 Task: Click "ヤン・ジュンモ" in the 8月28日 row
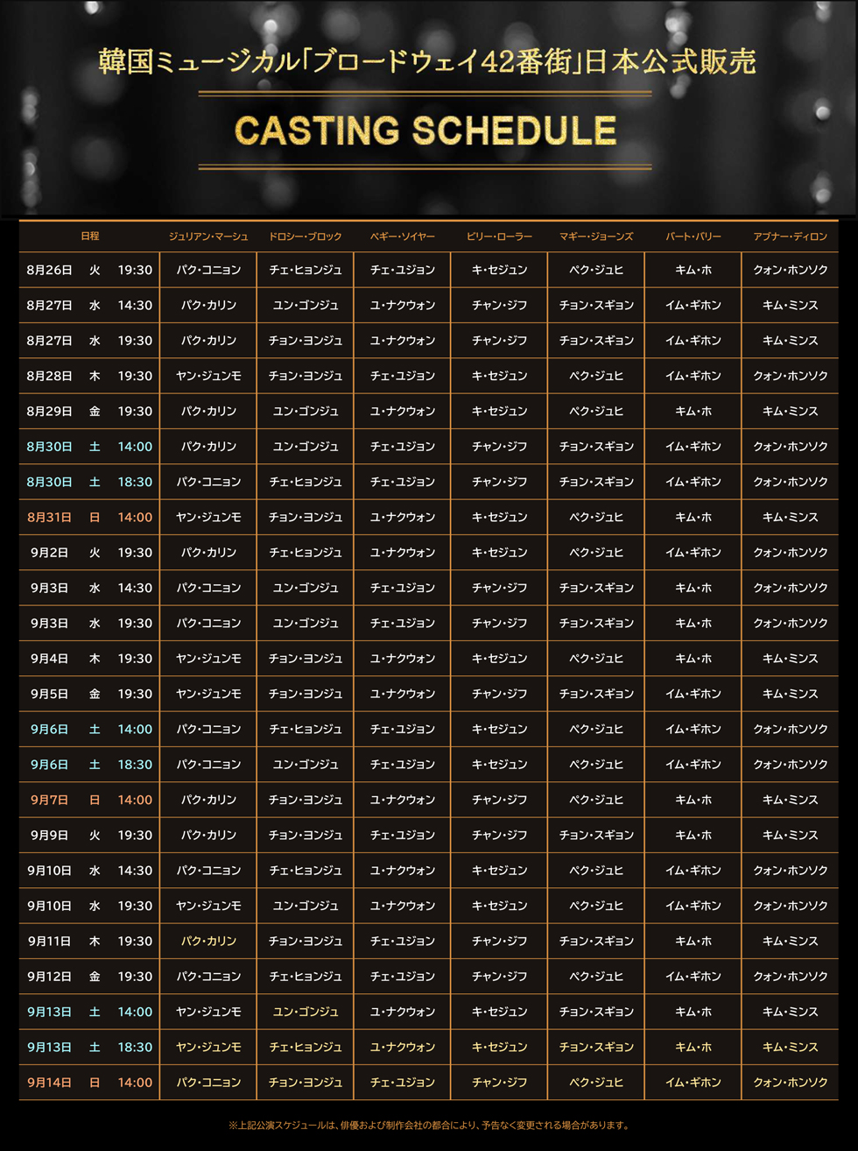click(208, 376)
